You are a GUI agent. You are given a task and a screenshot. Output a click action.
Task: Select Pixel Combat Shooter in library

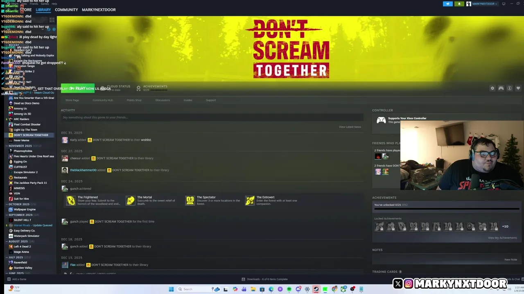27,125
